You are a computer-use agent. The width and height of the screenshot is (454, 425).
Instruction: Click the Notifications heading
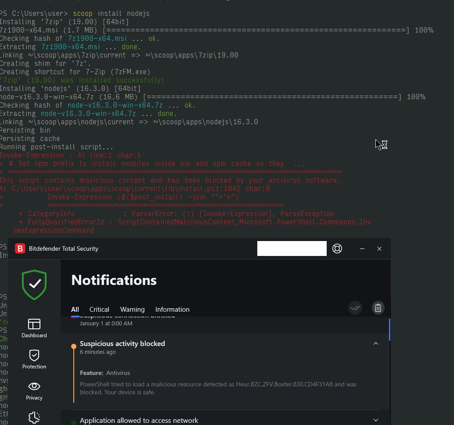click(114, 280)
